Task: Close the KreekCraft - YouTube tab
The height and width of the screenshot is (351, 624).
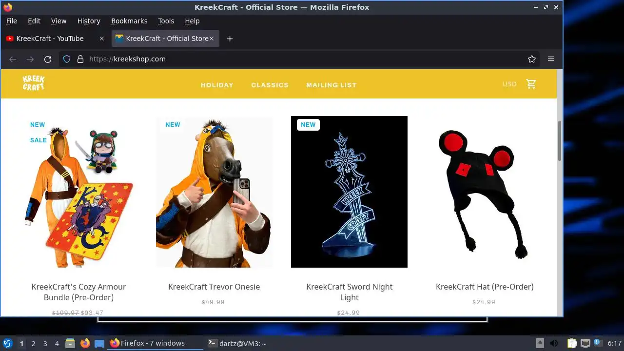Action: tap(102, 39)
